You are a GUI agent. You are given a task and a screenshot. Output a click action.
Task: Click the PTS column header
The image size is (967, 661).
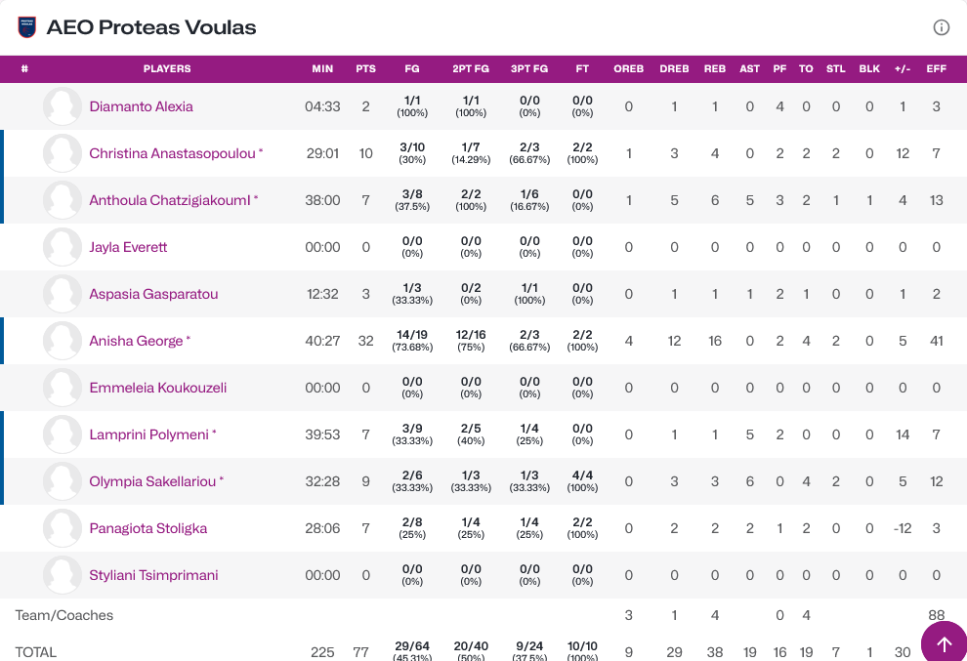tap(365, 69)
